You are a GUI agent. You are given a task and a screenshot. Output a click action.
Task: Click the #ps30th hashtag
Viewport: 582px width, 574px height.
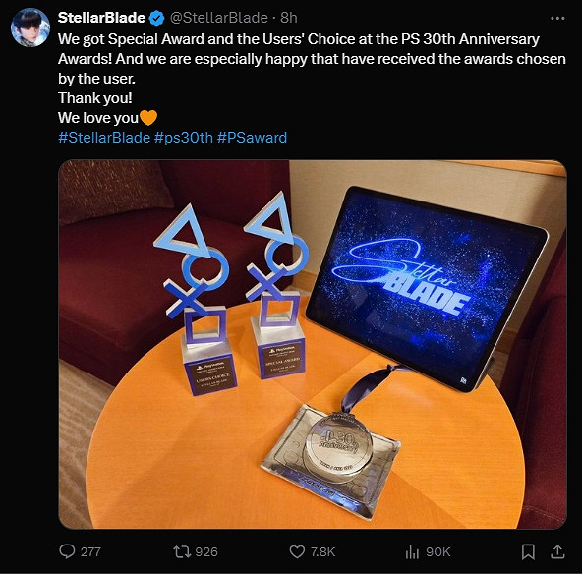pyautogui.click(x=184, y=138)
